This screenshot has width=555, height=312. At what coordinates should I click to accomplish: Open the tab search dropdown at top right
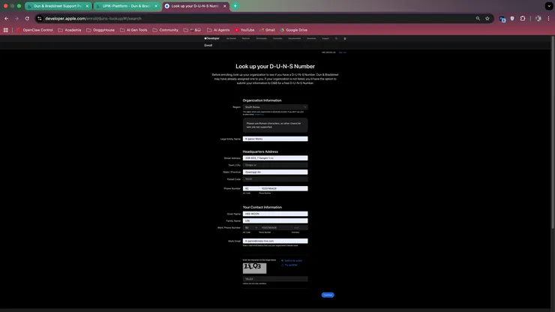pos(548,6)
